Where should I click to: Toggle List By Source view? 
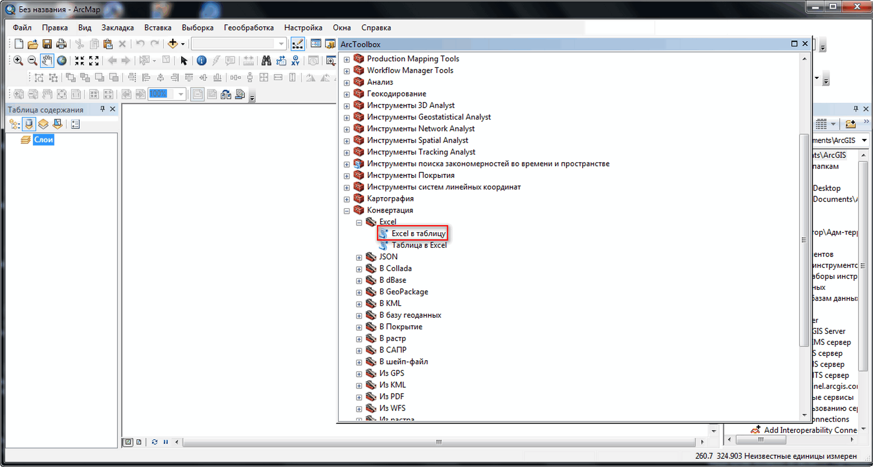29,124
